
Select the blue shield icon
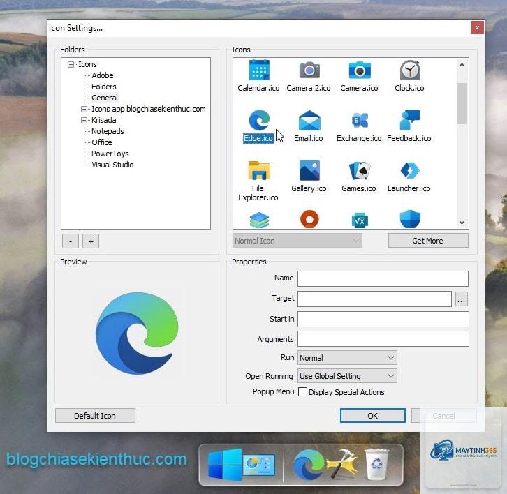tap(410, 219)
